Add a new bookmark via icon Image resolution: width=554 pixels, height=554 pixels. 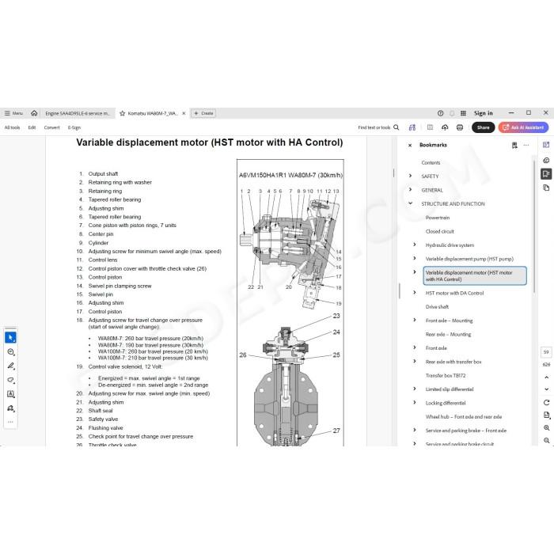click(514, 145)
